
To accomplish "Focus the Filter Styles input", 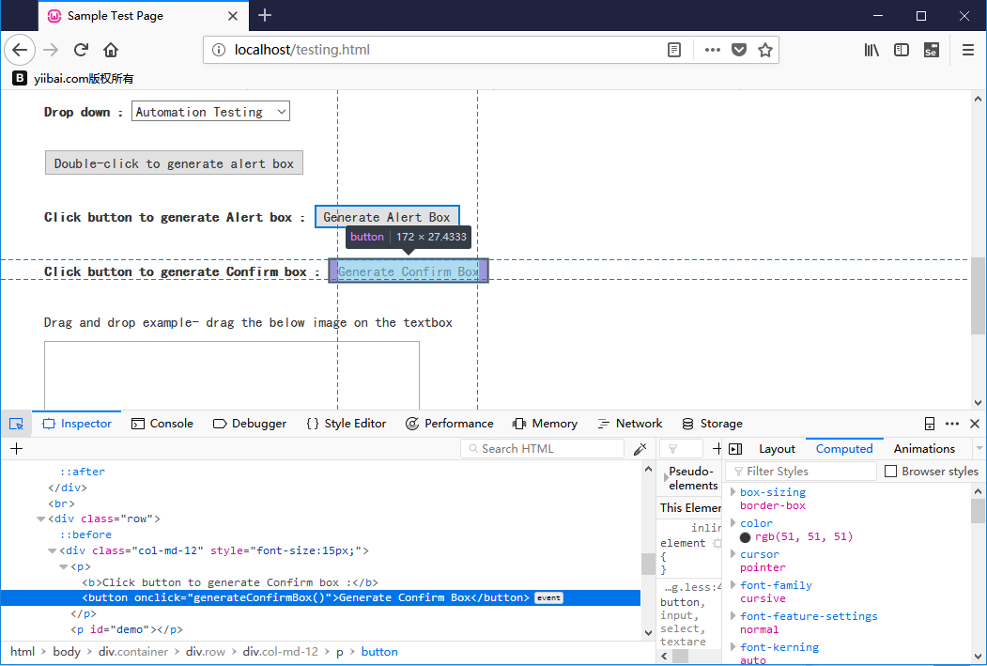I will (x=801, y=471).
